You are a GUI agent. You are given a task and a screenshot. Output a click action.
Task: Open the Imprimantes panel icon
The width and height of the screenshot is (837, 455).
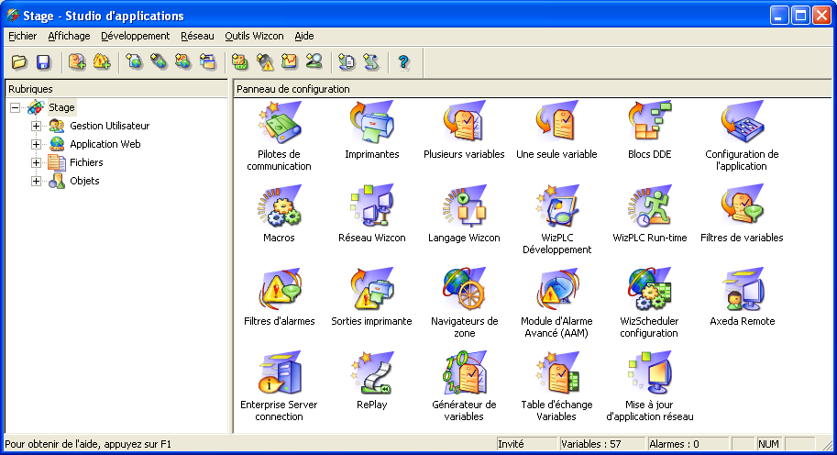tap(372, 122)
